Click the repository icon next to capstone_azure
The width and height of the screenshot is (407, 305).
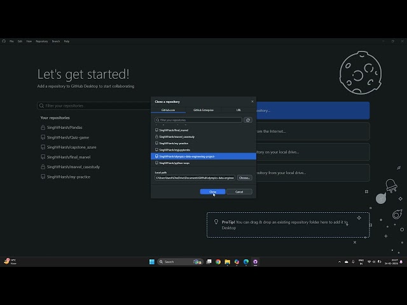(43, 147)
